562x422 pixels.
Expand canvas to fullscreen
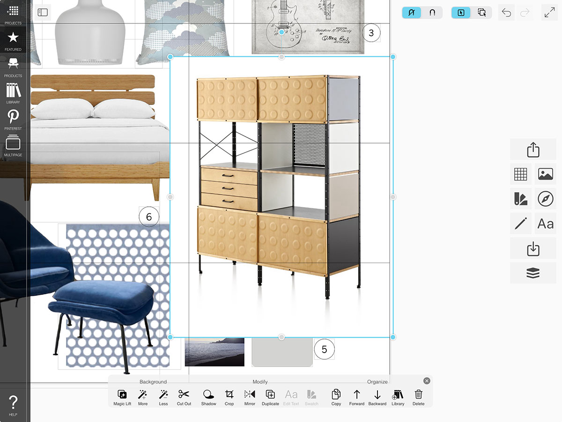coord(549,13)
